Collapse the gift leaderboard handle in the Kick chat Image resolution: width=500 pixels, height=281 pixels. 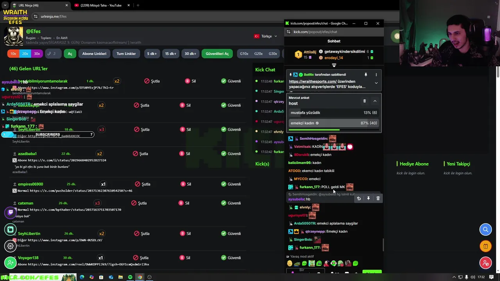pos(334,65)
